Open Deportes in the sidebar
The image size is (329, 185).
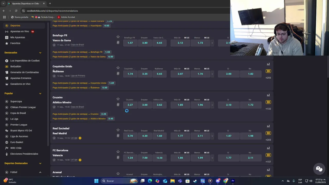pyautogui.click(x=24, y=25)
